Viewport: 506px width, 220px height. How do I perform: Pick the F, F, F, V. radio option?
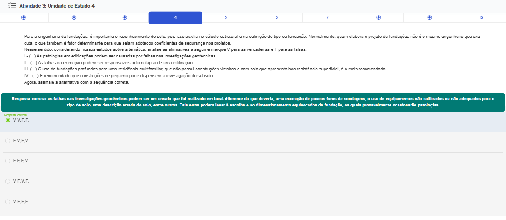pyautogui.click(x=8, y=161)
